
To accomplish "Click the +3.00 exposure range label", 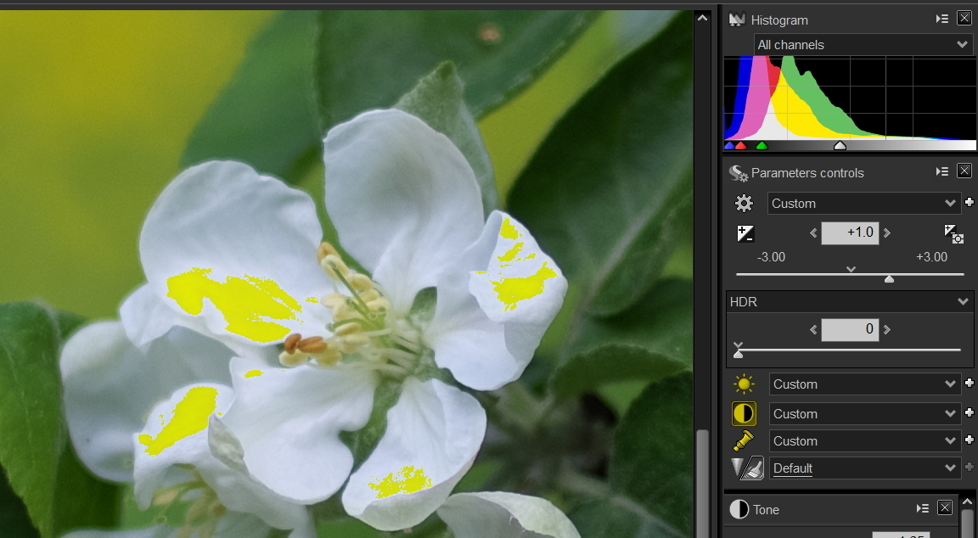I will (x=931, y=257).
